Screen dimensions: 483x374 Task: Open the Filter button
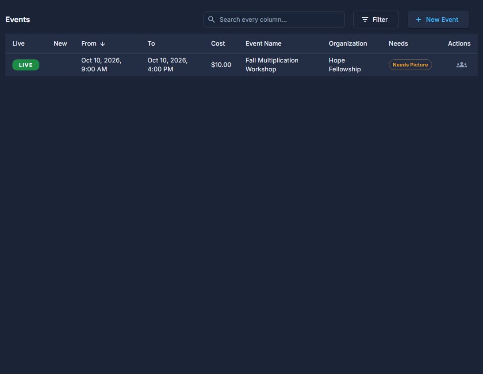376,19
